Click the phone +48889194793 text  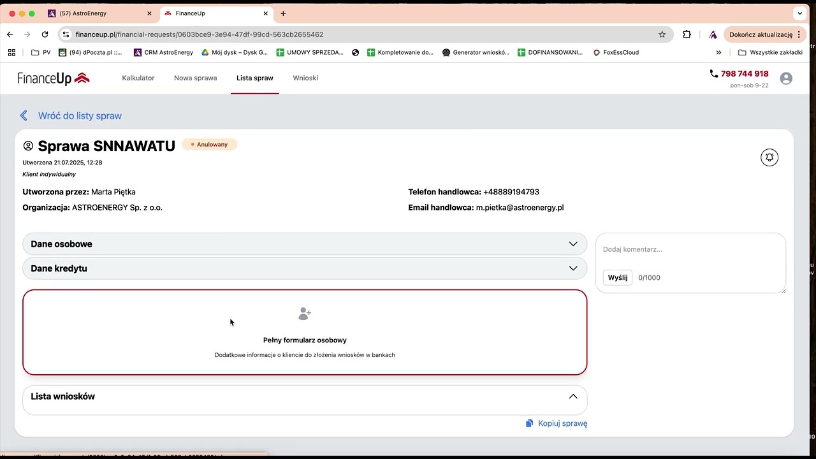511,192
